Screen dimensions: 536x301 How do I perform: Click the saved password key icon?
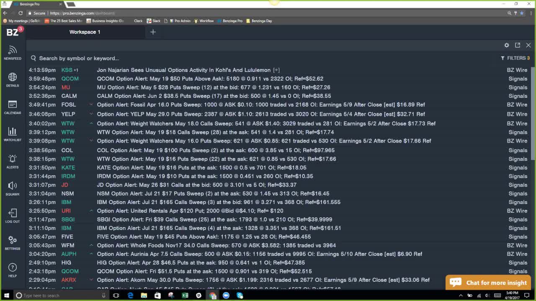click(x=515, y=13)
